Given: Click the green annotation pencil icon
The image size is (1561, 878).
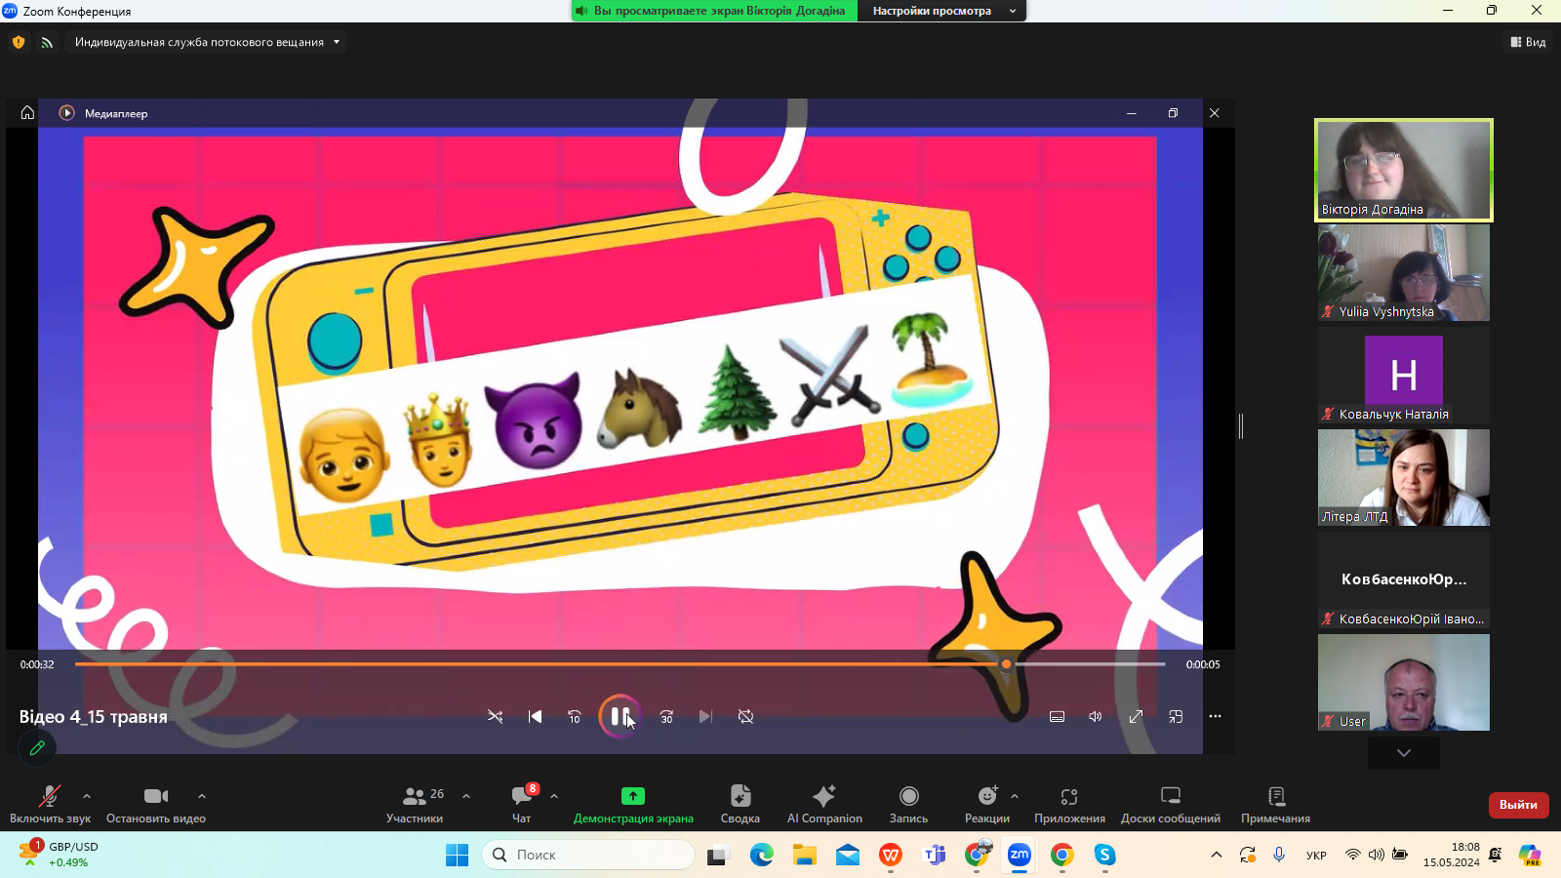Looking at the screenshot, I should (x=37, y=748).
